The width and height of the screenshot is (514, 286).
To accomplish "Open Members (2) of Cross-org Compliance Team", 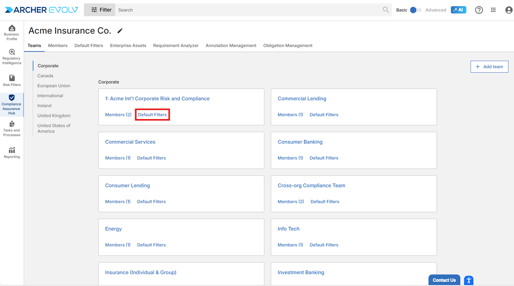I will [291, 202].
